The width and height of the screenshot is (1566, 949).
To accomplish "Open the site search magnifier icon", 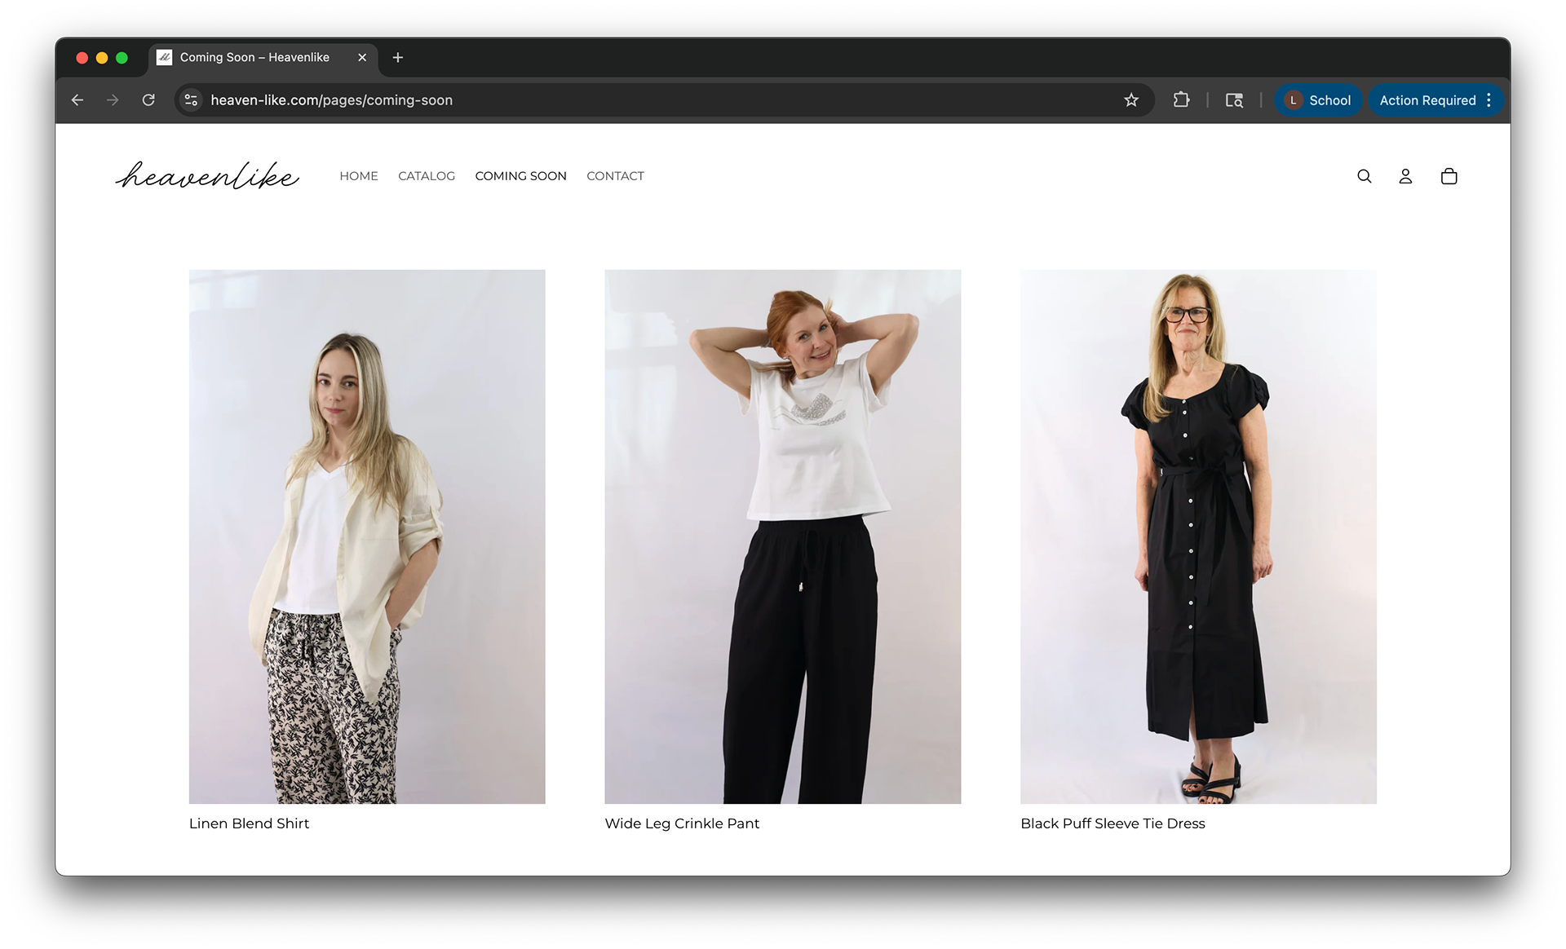I will pyautogui.click(x=1364, y=176).
